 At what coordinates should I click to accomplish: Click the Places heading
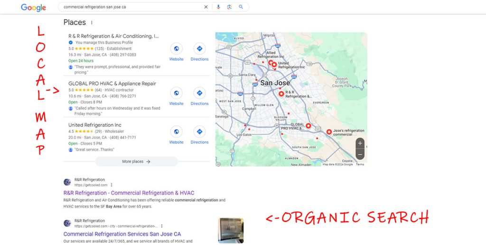click(75, 22)
